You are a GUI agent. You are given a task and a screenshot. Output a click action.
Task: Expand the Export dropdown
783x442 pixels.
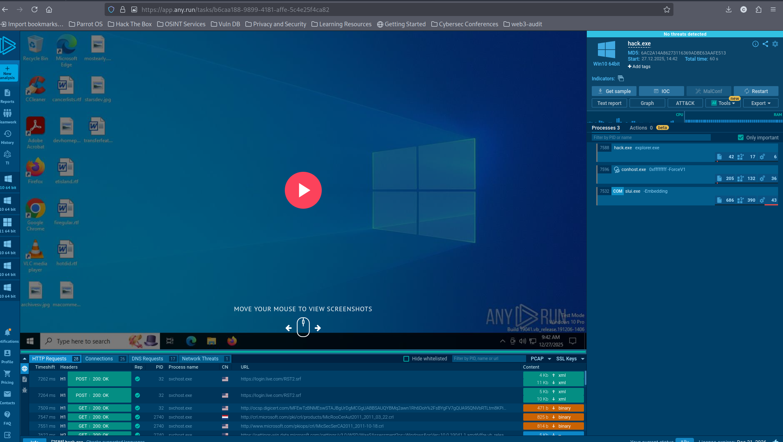coord(760,103)
